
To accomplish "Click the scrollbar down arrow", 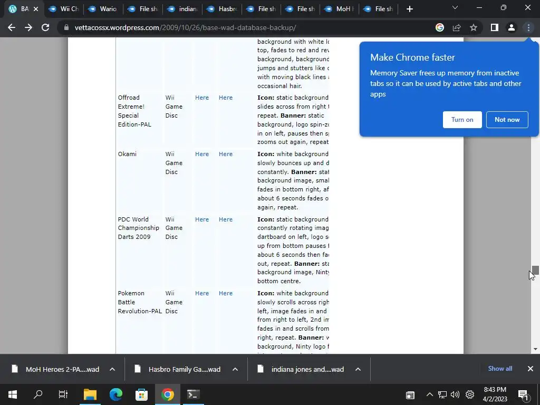I will click(535, 349).
